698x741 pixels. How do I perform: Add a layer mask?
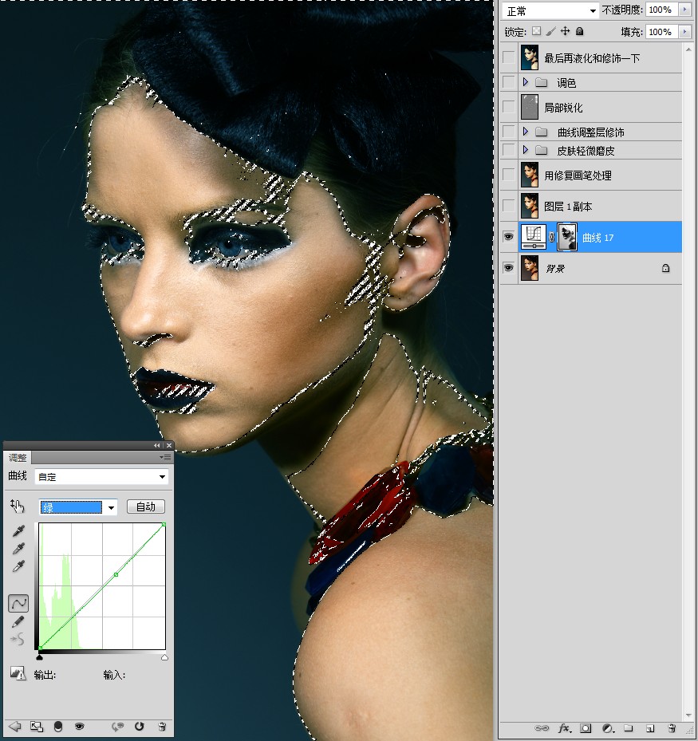pyautogui.click(x=586, y=728)
